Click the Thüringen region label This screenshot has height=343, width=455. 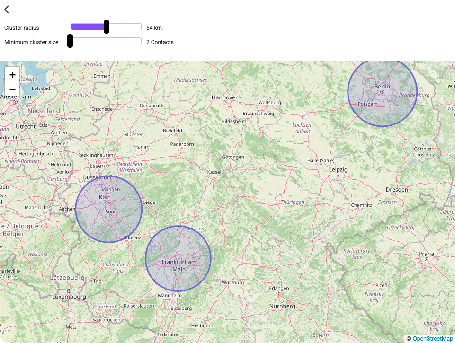pos(293,202)
